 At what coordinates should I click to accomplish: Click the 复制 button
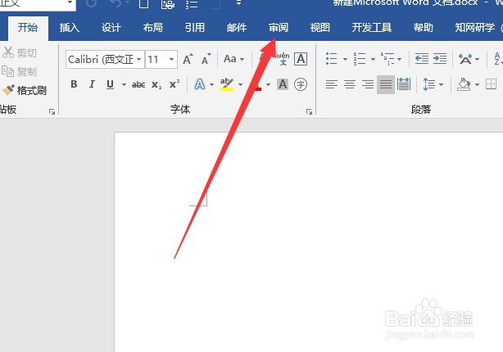pos(20,71)
